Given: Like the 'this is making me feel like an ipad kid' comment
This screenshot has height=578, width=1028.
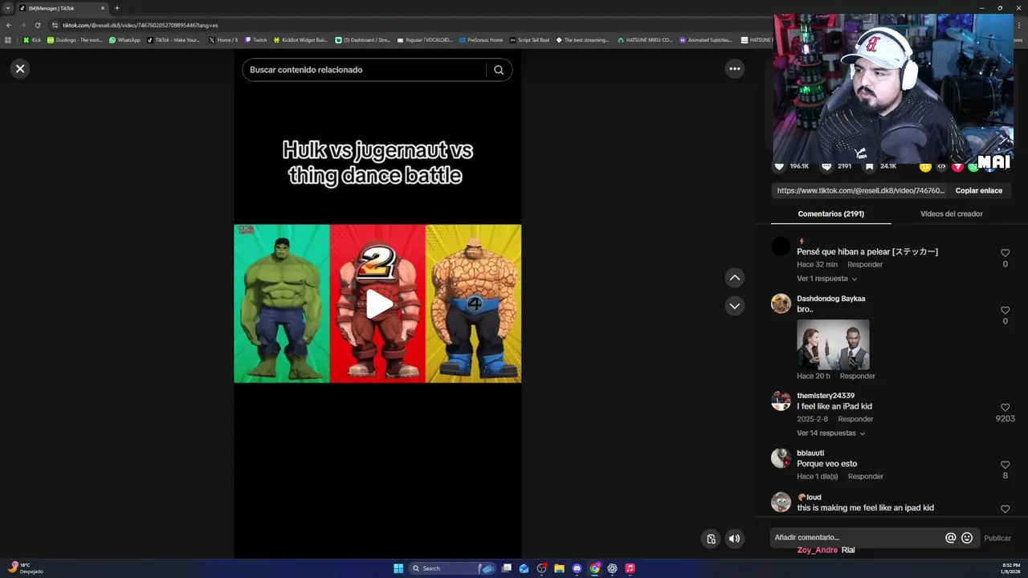Looking at the screenshot, I should (x=1005, y=509).
